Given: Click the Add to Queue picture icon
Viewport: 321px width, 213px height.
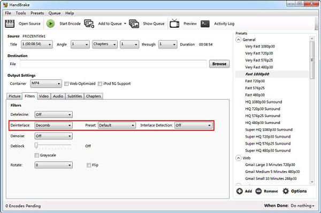Looking at the screenshot, I should pos(89,23).
